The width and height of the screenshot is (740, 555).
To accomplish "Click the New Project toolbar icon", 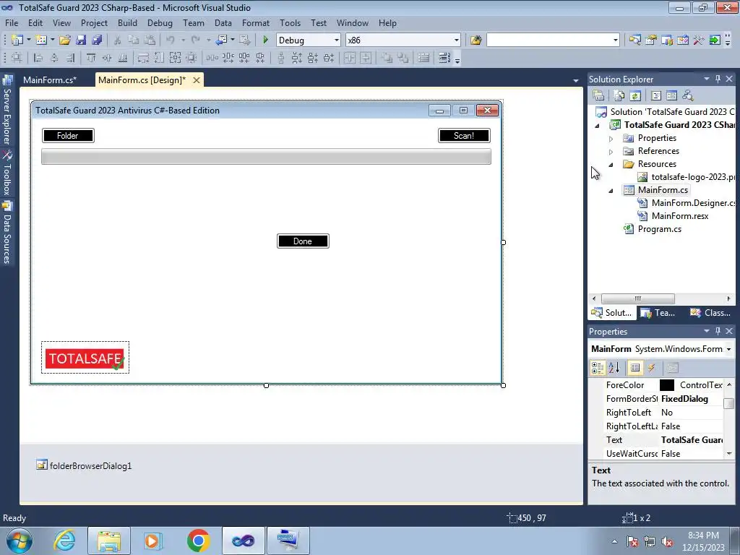I will tap(17, 40).
